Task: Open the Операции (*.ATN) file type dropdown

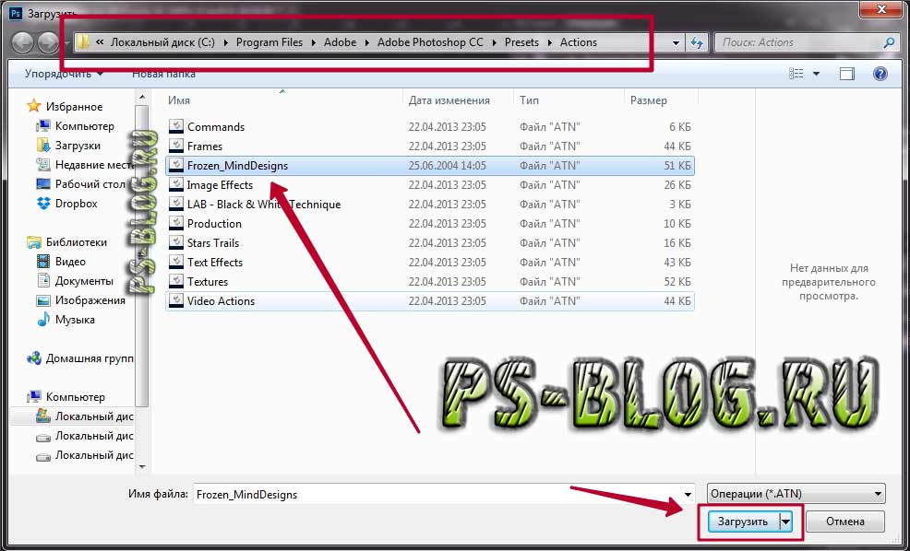Action: pos(796,494)
